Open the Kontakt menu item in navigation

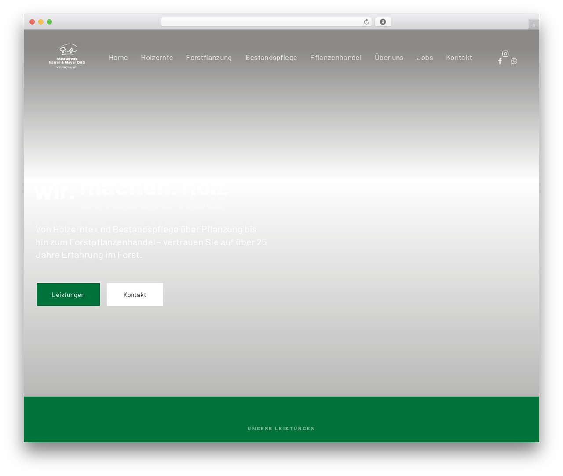[459, 58]
